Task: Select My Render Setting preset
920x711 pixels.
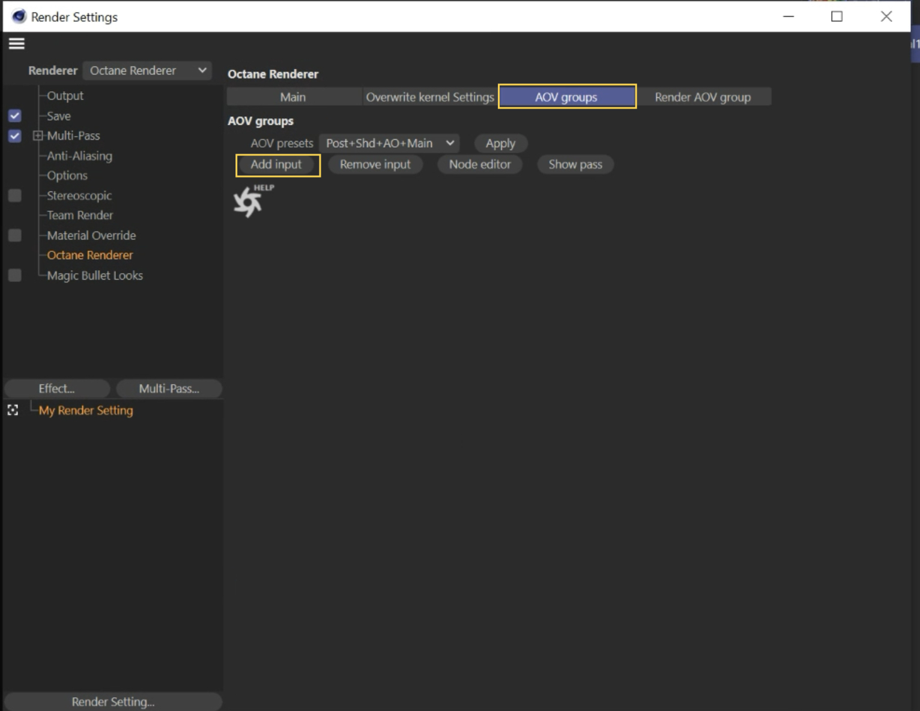Action: 86,410
